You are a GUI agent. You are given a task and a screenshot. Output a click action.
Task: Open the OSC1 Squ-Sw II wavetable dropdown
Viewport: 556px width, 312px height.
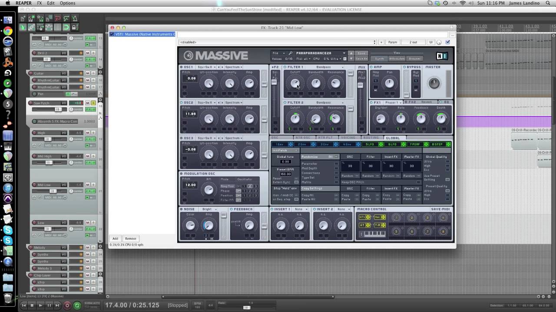point(206,67)
